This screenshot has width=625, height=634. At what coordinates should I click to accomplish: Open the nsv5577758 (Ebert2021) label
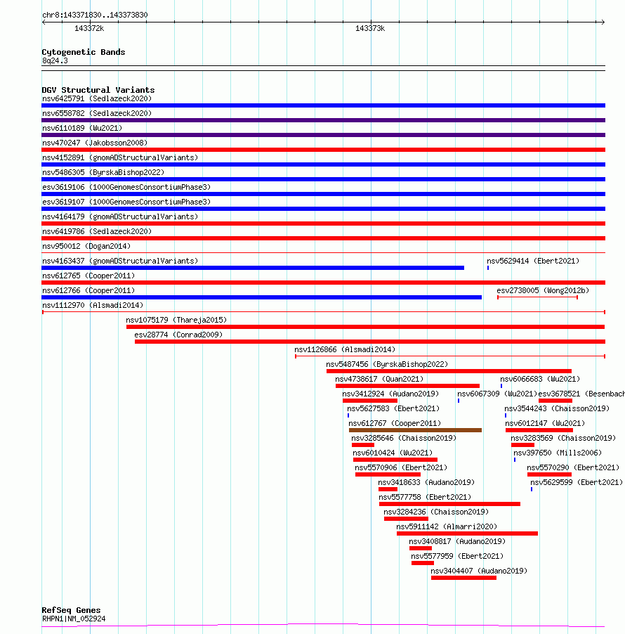coord(425,498)
